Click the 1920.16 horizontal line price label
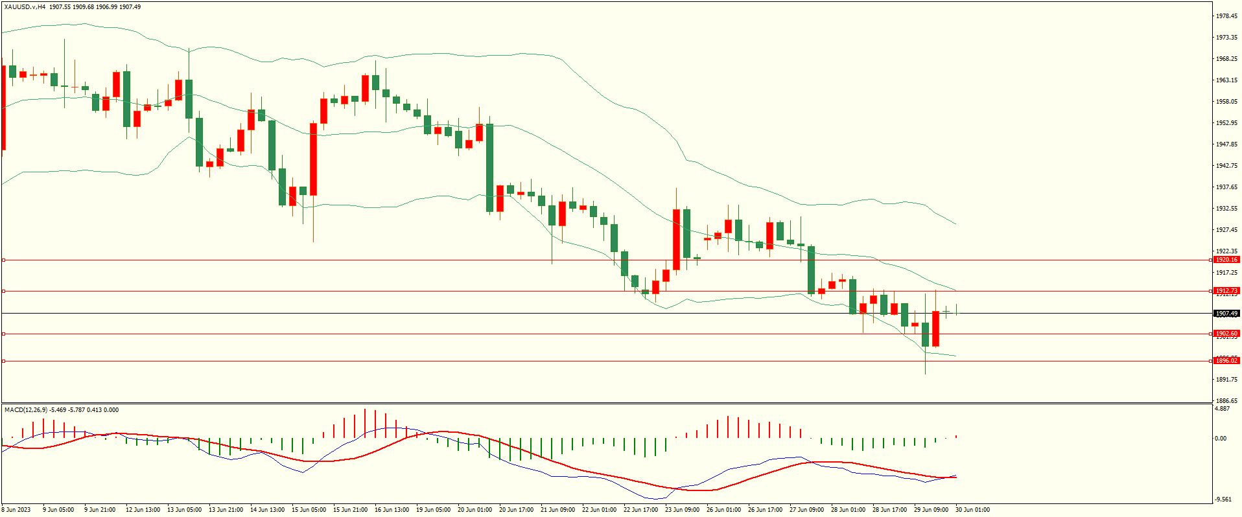This screenshot has height=517, width=1242. (1226, 260)
